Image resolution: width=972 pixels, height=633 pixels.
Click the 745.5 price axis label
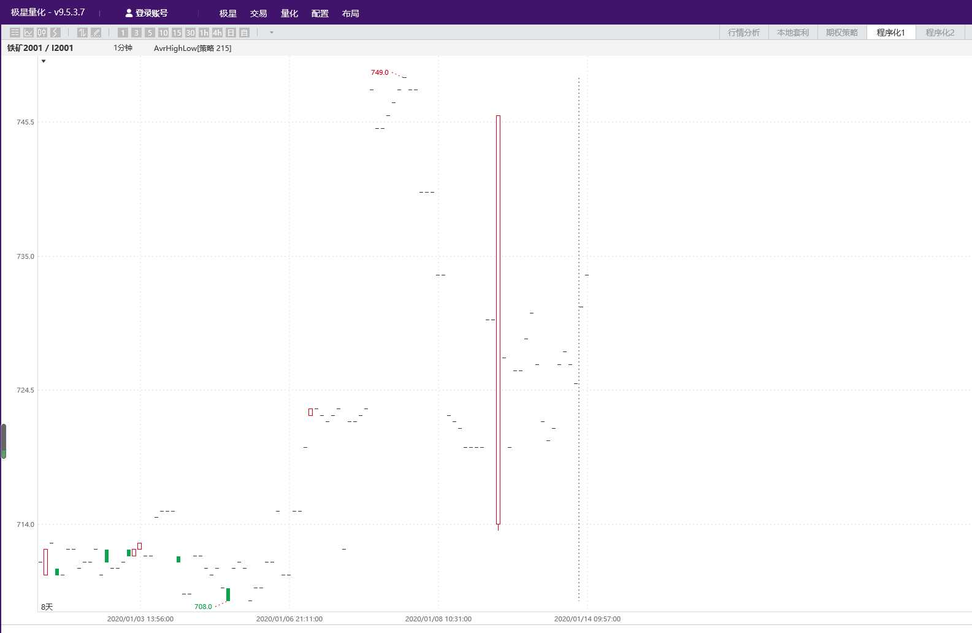26,122
